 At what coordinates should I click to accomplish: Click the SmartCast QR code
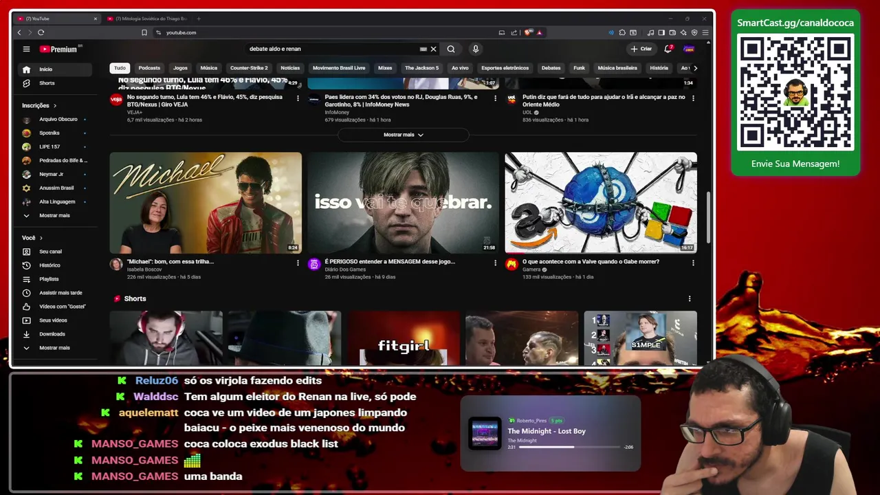795,91
